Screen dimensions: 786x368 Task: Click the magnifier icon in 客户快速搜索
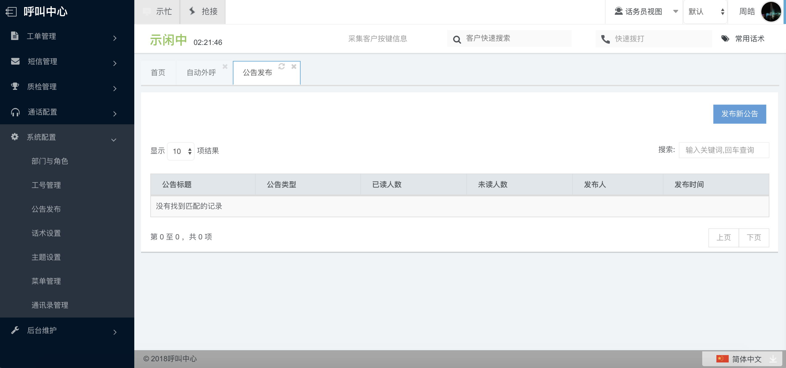tap(457, 39)
